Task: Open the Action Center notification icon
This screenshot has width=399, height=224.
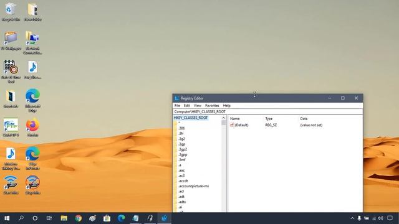Action: 390,218
